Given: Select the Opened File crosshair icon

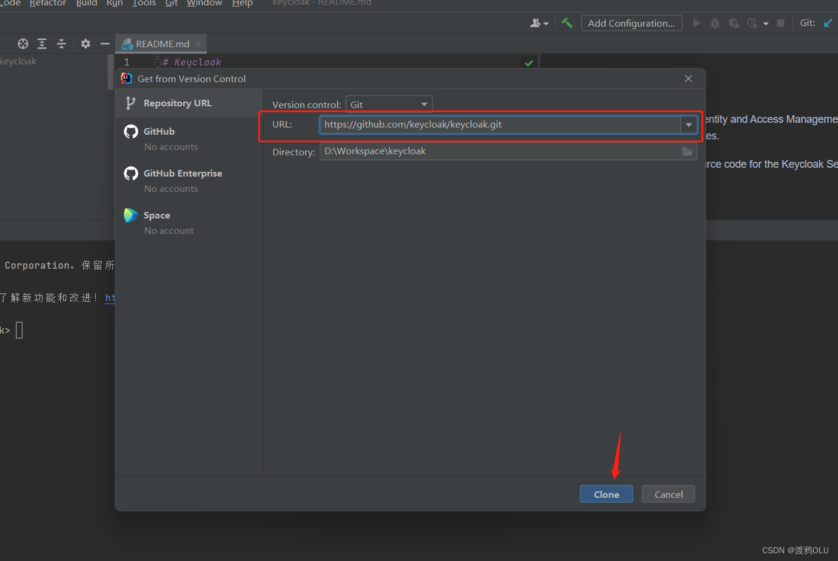Looking at the screenshot, I should (22, 44).
